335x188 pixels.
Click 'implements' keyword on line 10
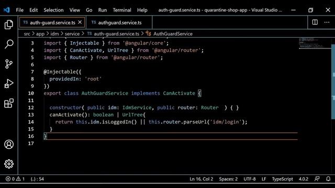pyautogui.click(x=146, y=93)
